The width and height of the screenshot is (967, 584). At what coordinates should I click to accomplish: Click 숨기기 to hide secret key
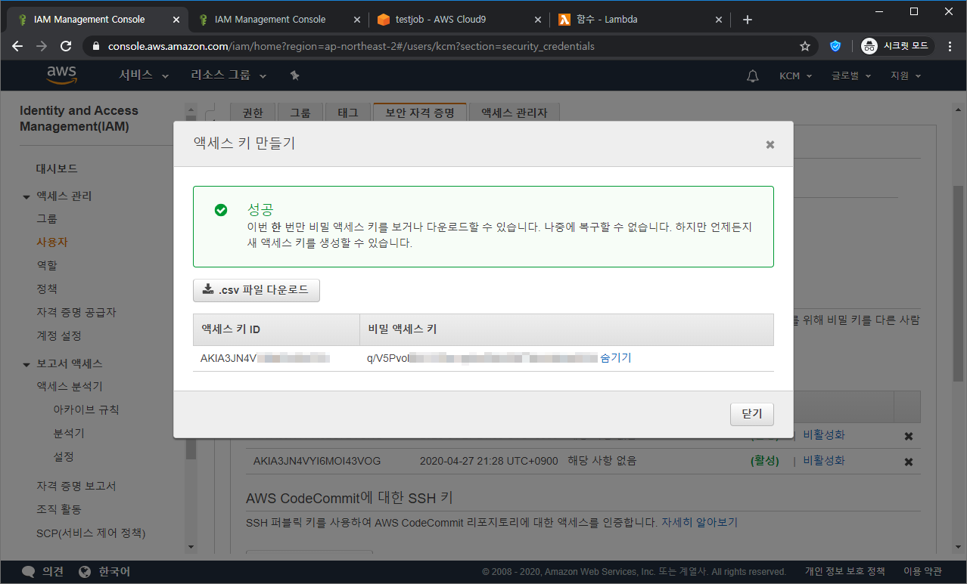pos(616,358)
